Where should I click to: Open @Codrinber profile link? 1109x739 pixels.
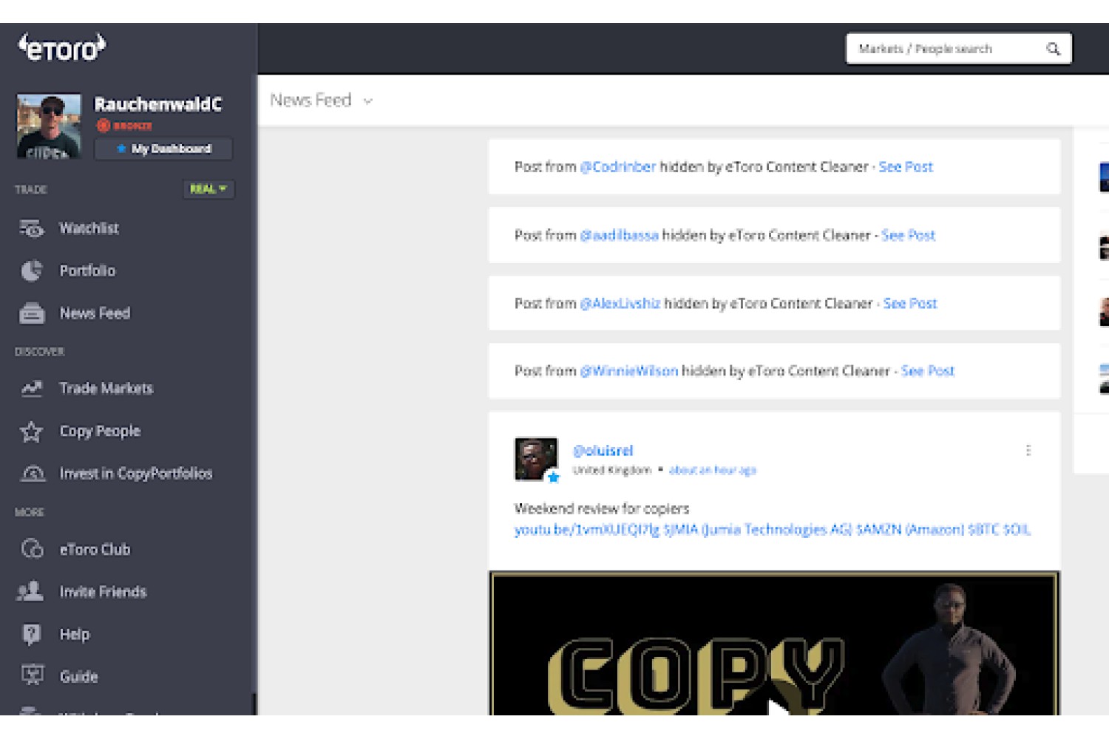point(618,167)
